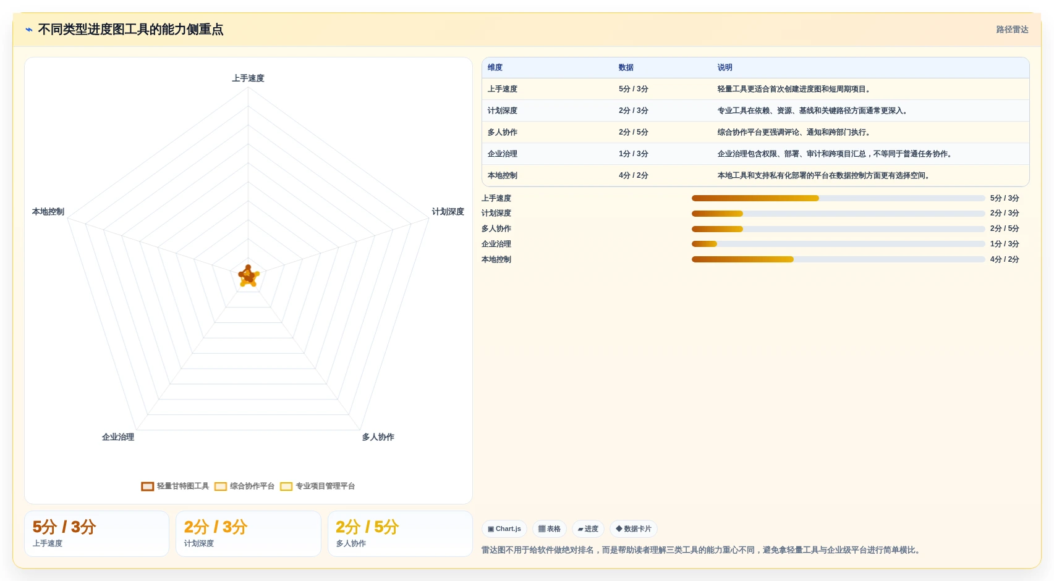Click the 企业治理 radar axis label

click(118, 437)
